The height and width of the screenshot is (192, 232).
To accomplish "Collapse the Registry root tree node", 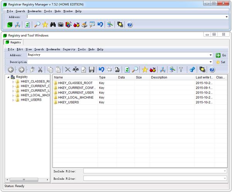I will pos(9,77).
